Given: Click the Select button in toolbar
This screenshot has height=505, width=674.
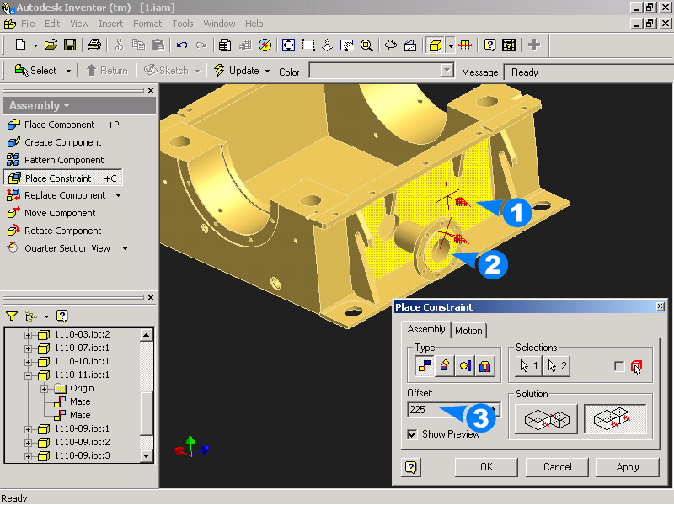Looking at the screenshot, I should coord(35,71).
